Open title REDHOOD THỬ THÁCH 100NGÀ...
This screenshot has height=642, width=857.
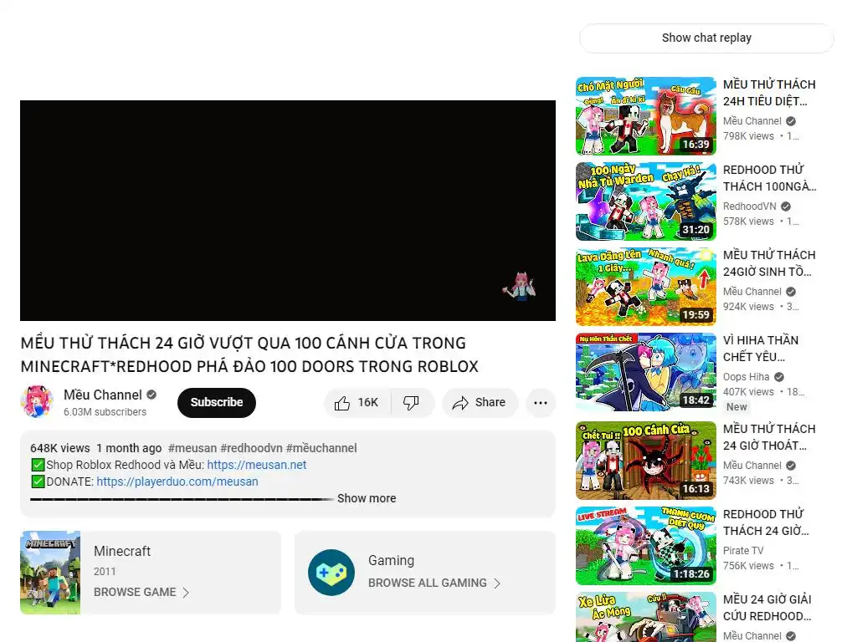pos(770,178)
